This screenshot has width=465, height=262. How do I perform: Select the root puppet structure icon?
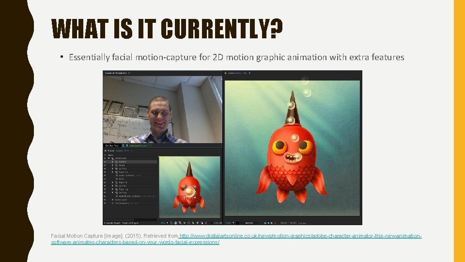[112, 158]
